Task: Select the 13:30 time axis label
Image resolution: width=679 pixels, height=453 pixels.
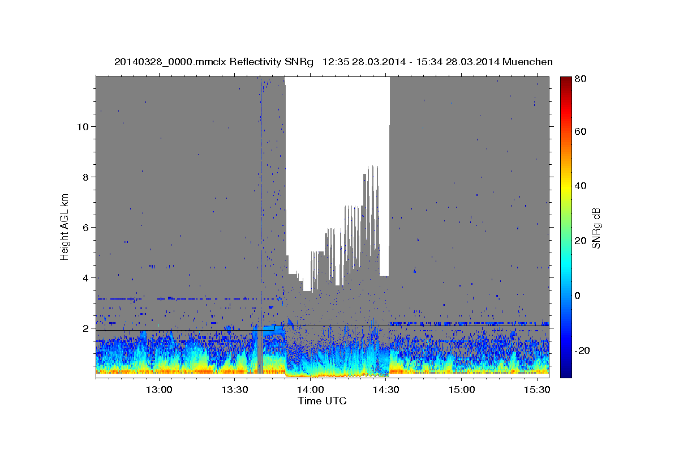Action: (234, 390)
